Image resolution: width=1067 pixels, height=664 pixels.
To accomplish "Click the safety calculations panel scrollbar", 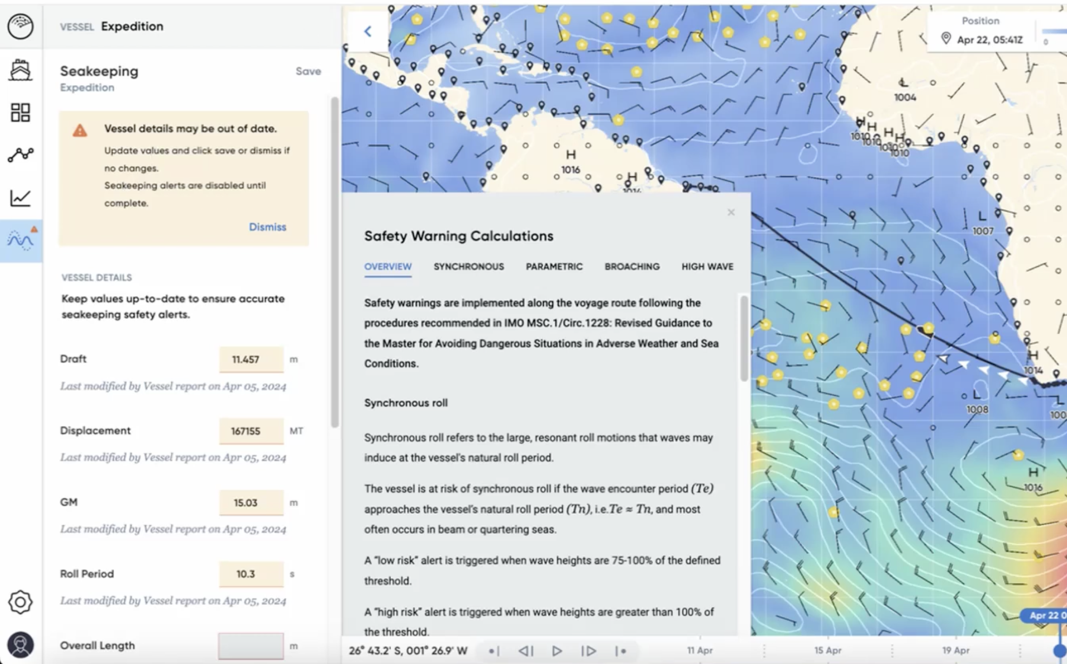I will [x=744, y=339].
